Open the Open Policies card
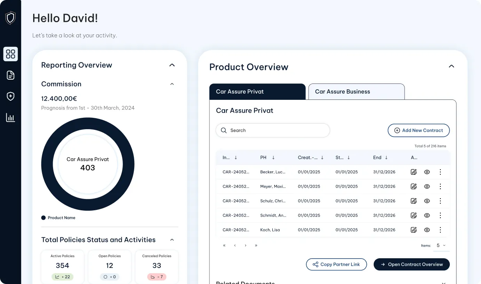The height and width of the screenshot is (284, 481). [x=110, y=266]
